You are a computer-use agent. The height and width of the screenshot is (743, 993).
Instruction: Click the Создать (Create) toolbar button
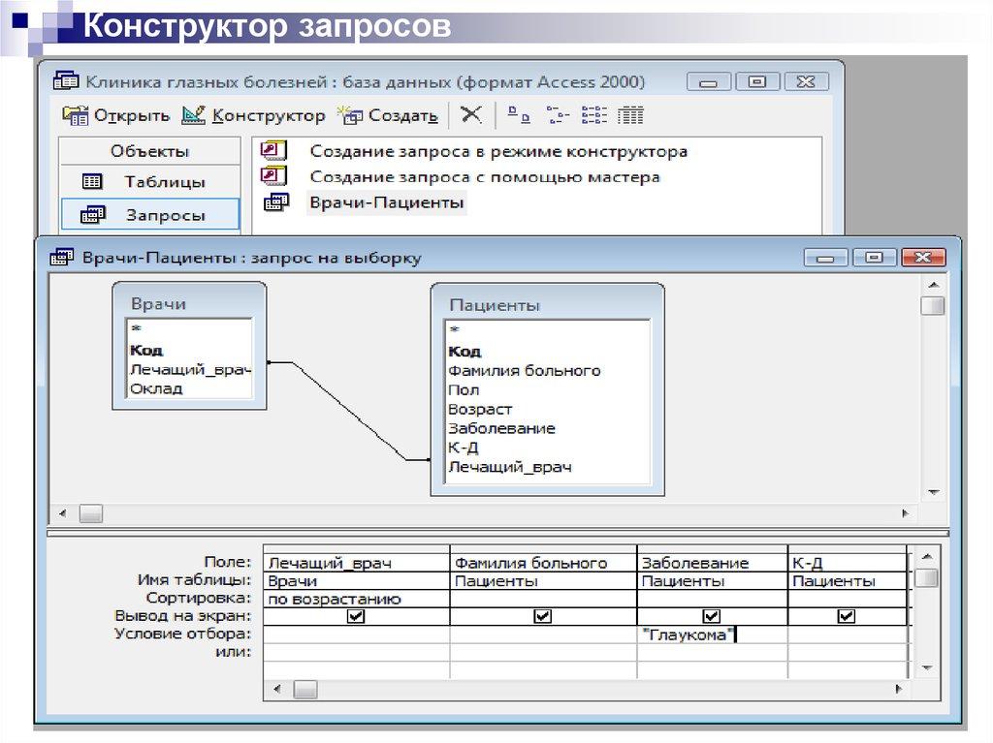click(x=387, y=115)
